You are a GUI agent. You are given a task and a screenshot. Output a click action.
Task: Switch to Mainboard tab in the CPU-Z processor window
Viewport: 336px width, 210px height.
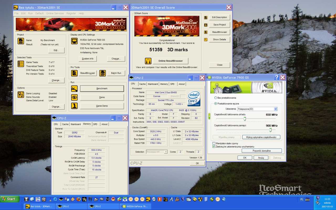pyautogui.click(x=153, y=84)
